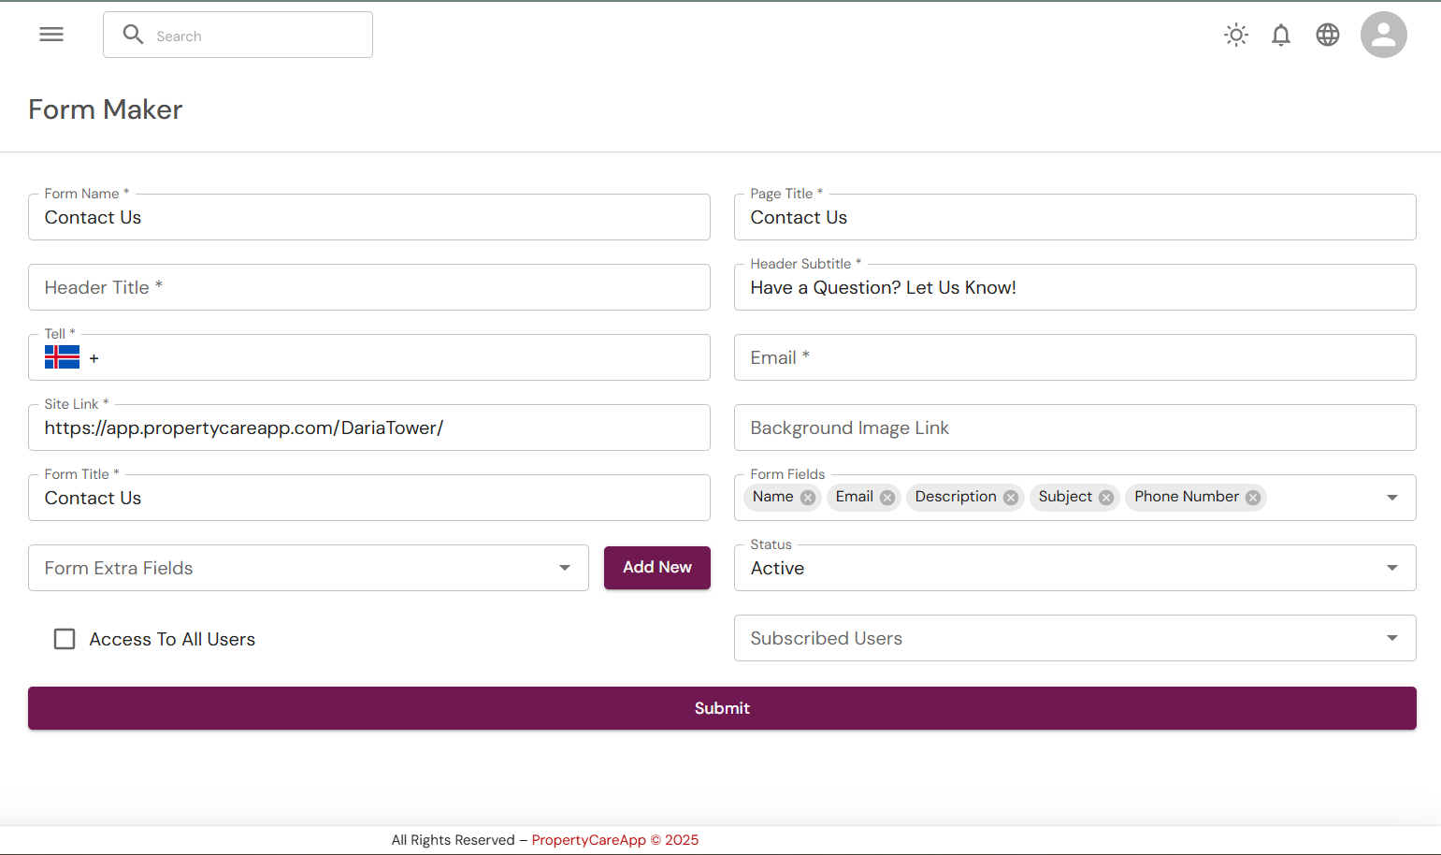
Task: Open the language globe selector
Action: click(1328, 36)
